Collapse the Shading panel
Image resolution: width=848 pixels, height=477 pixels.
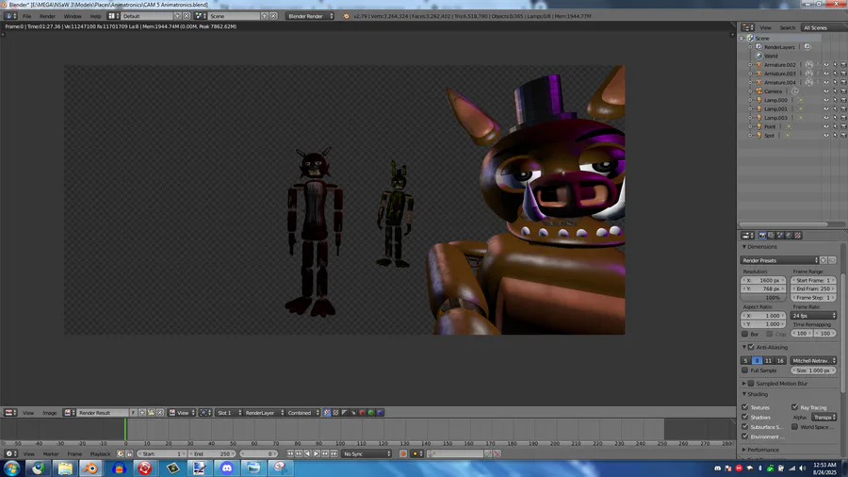coord(744,394)
